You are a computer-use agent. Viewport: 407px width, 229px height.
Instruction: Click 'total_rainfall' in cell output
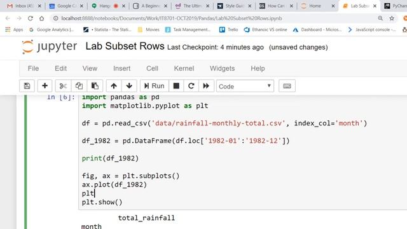click(146, 218)
